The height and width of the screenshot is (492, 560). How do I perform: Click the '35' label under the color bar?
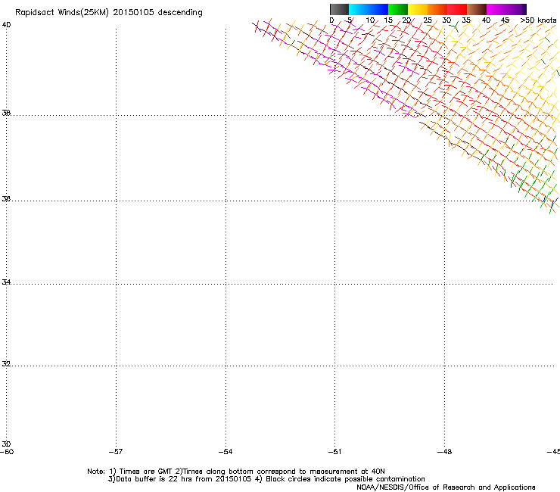466,20
